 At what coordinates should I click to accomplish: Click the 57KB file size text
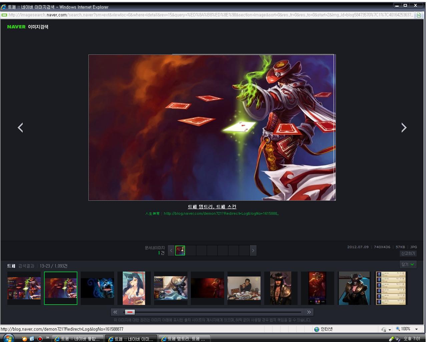400,247
